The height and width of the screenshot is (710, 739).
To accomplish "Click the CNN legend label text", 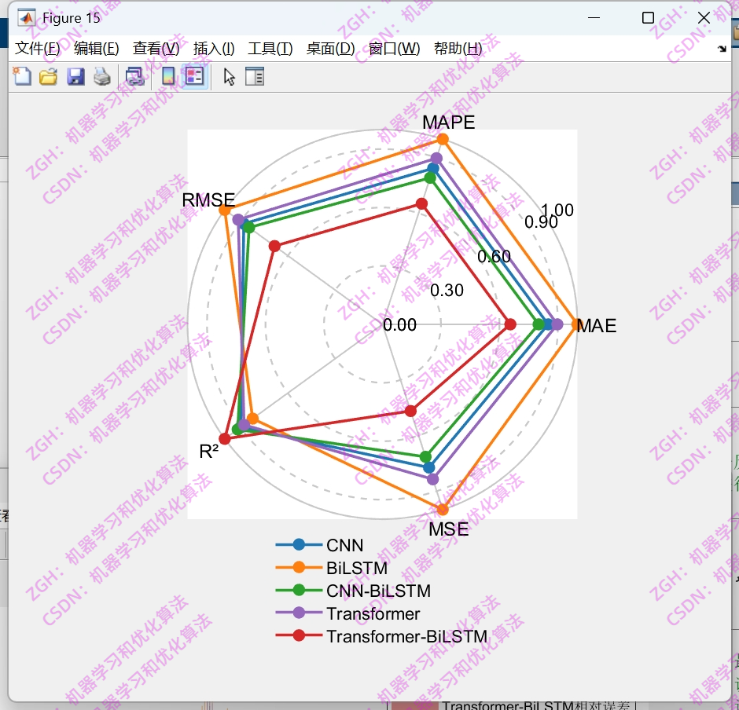I will [344, 544].
